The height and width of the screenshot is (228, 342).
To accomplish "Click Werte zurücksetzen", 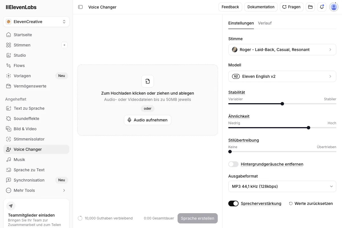I will coord(311,203).
